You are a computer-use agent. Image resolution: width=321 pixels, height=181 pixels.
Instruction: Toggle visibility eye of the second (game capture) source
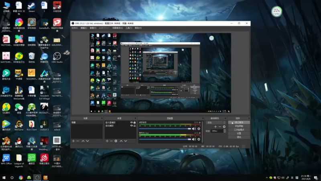pyautogui.click(x=132, y=125)
